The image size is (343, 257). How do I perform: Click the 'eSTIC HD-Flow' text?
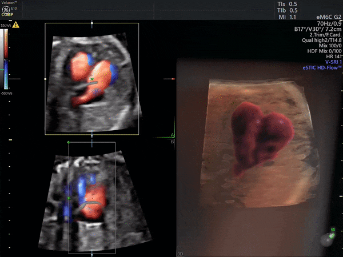(322, 68)
